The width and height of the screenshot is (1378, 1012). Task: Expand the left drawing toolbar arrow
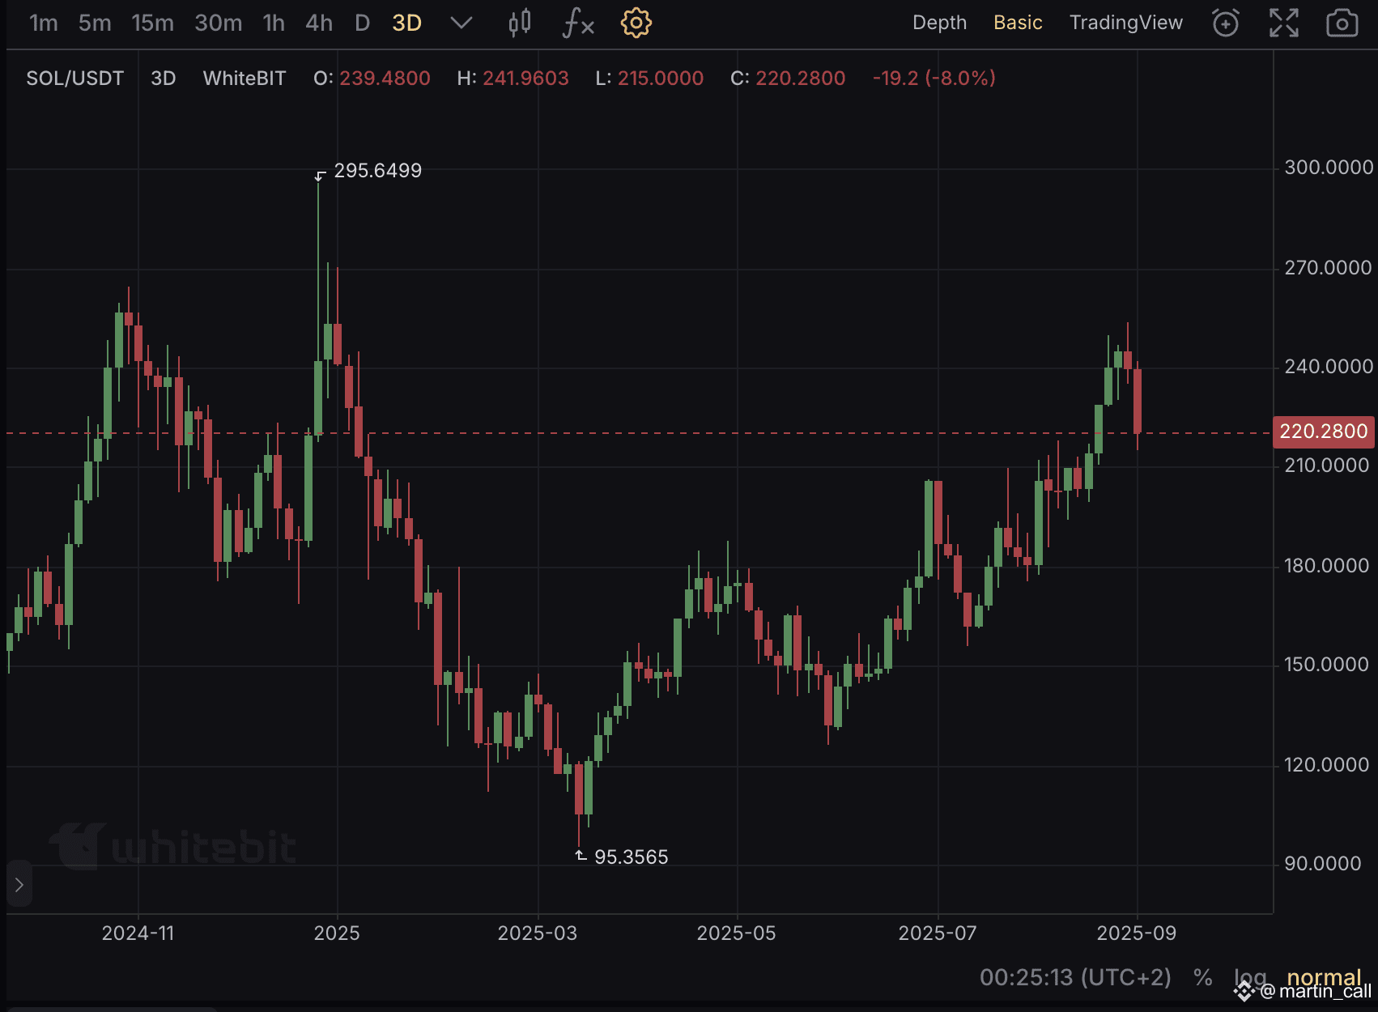click(19, 884)
